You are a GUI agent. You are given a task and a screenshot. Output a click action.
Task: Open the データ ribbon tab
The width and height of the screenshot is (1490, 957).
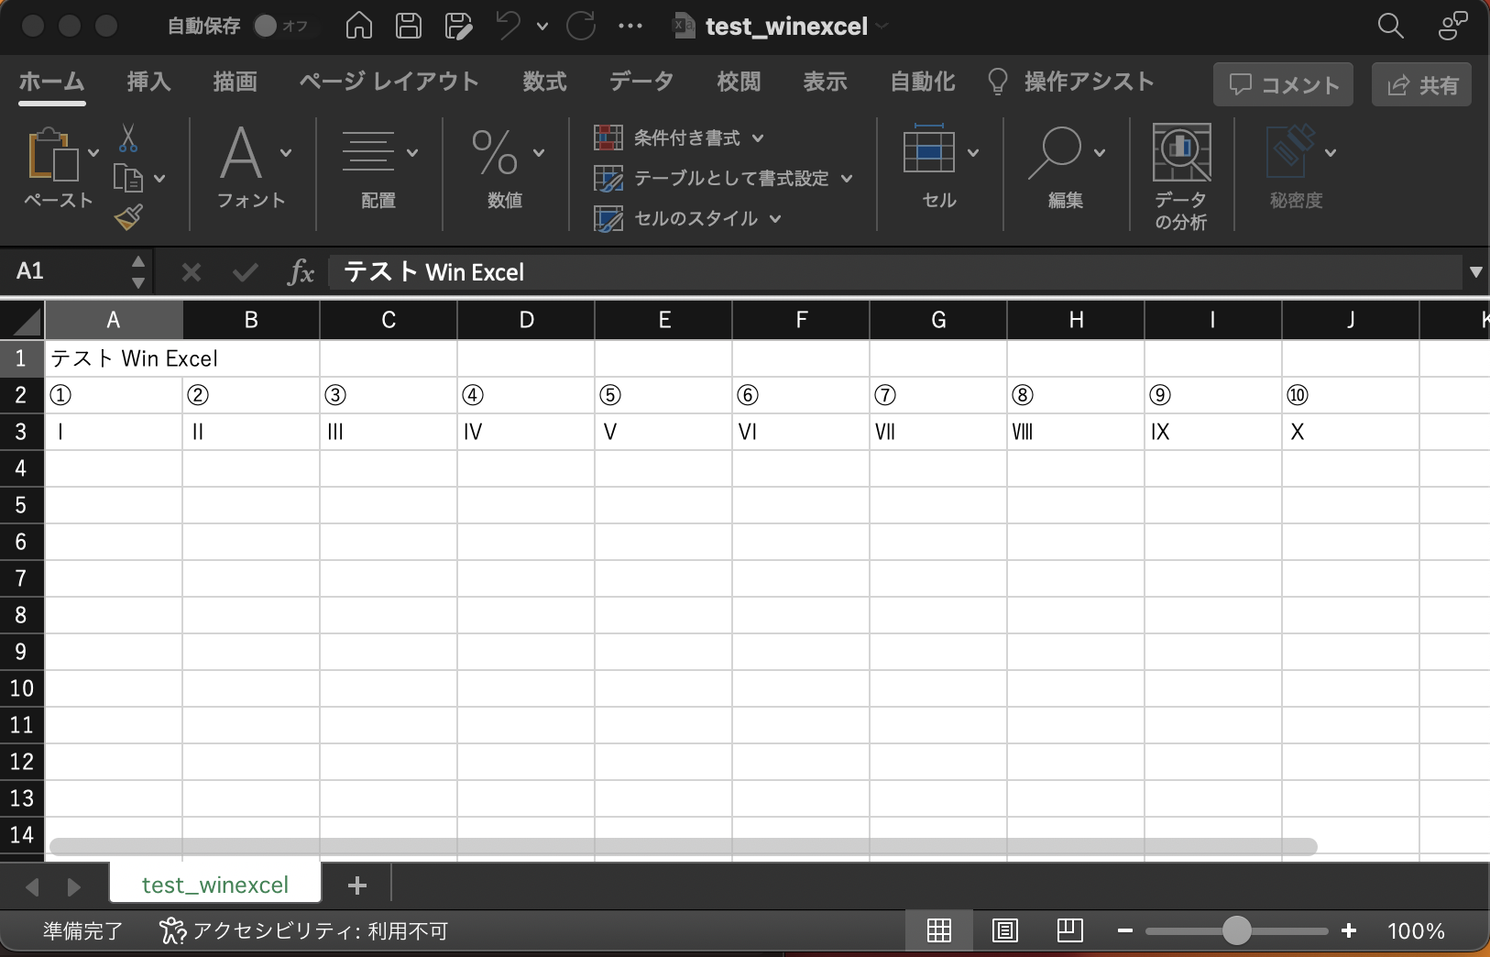641,82
